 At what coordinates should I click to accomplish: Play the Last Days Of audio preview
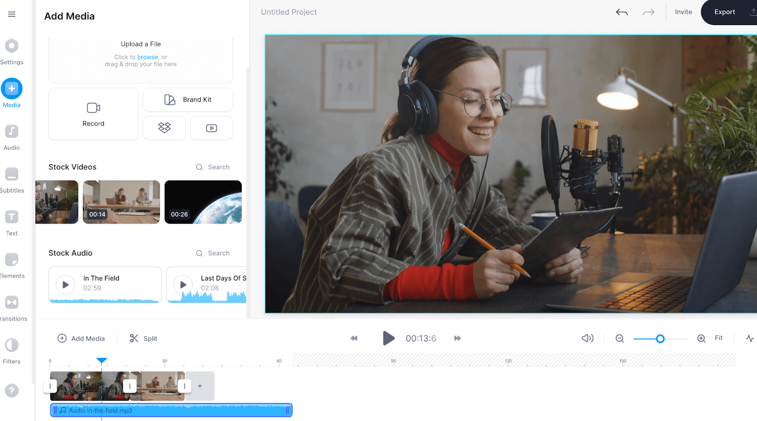pyautogui.click(x=183, y=285)
